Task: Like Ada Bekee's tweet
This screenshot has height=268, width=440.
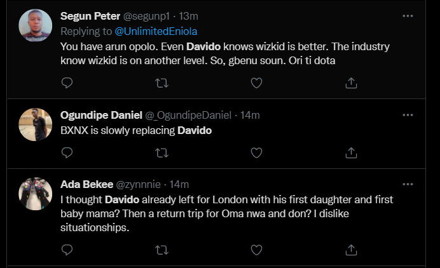Action: [x=256, y=250]
